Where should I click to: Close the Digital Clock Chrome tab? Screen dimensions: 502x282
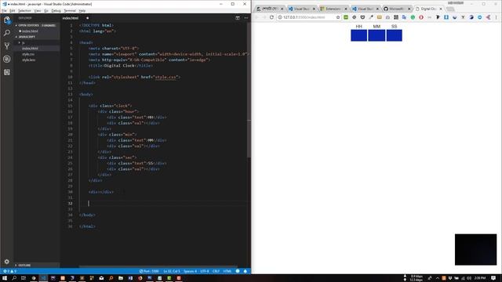click(441, 9)
